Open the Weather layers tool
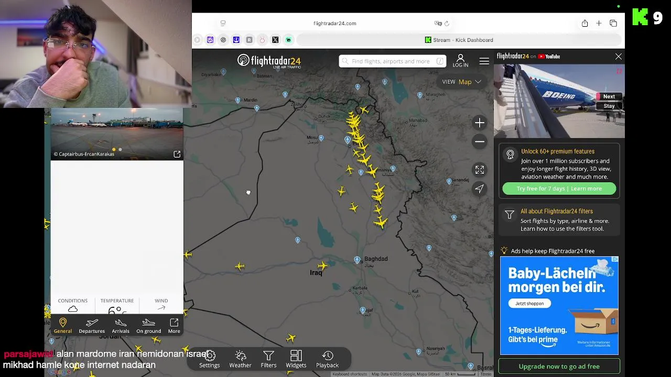Screen dimensions: 671x377 240,359
